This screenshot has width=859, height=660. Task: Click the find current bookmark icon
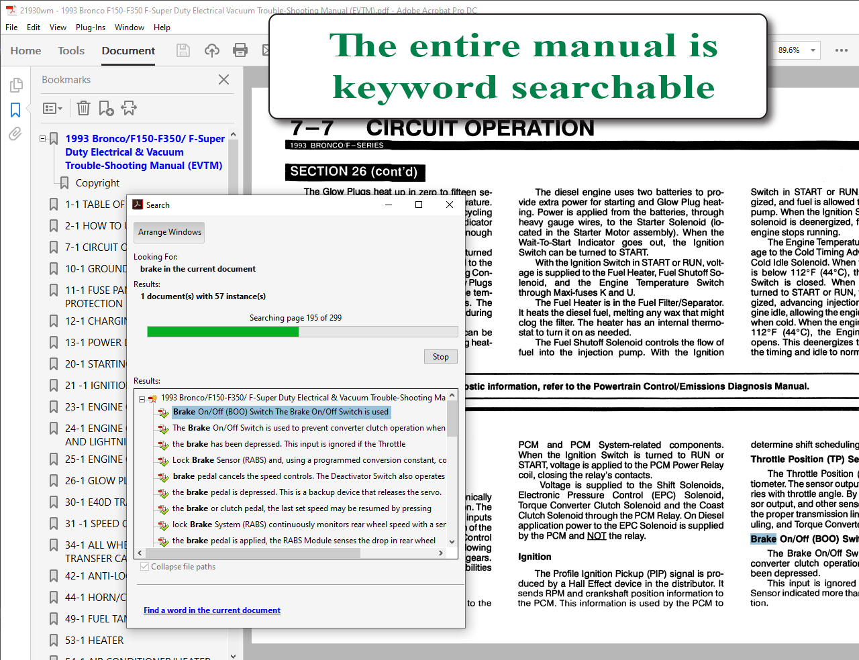click(129, 108)
